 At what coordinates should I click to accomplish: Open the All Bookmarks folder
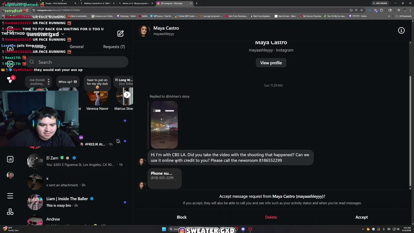tap(404, 16)
